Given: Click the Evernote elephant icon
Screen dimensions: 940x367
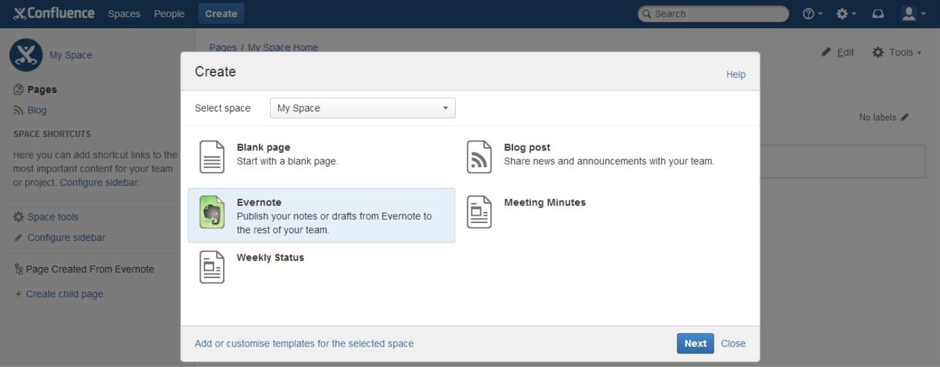Looking at the screenshot, I should pyautogui.click(x=212, y=212).
